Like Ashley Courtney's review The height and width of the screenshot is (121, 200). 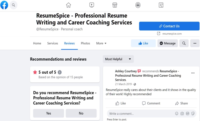coord(121,103)
